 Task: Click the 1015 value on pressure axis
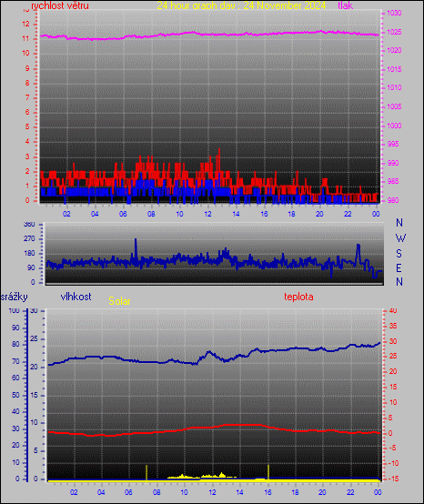pos(394,69)
